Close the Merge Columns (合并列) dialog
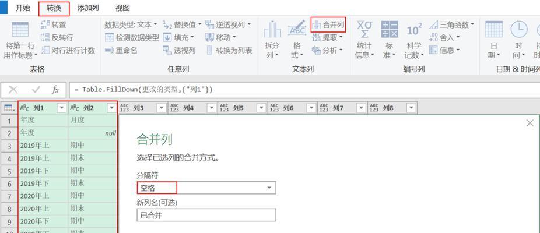Screen dimensions: 540x233 (x=530, y=123)
